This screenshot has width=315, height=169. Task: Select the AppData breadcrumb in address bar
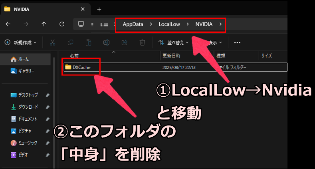click(133, 24)
